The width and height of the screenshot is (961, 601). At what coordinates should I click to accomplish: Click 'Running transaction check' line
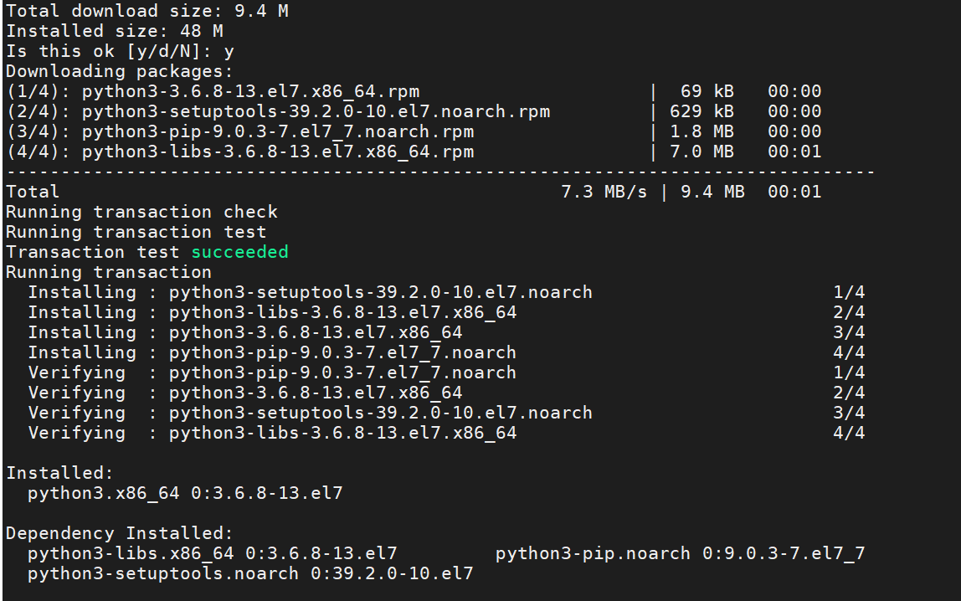(x=141, y=212)
